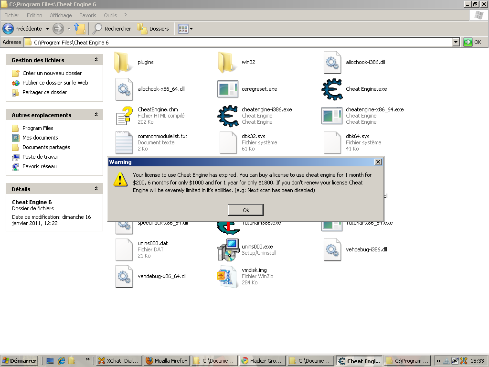Select the dbk64.sys file icon

tap(332, 142)
